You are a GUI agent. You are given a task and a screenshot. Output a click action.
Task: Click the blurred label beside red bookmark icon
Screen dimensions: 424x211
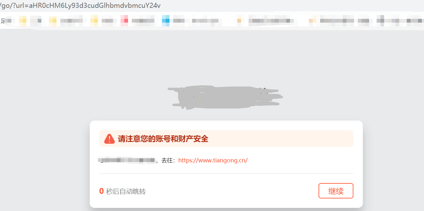(143, 21)
